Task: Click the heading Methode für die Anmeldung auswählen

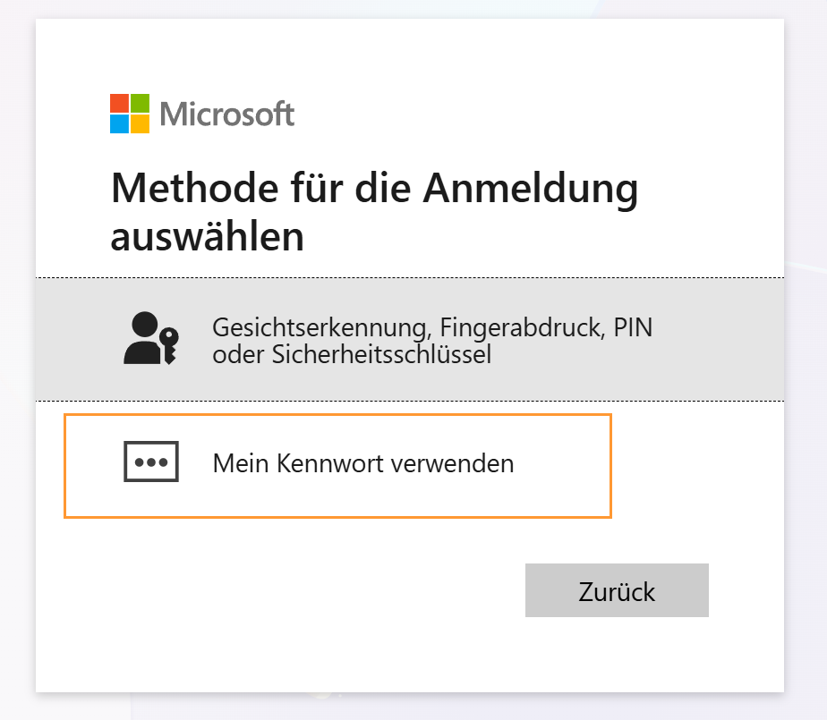Action: pos(374,211)
